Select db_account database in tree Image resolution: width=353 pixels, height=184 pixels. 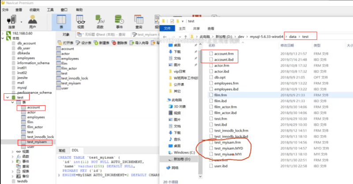pos(26,43)
